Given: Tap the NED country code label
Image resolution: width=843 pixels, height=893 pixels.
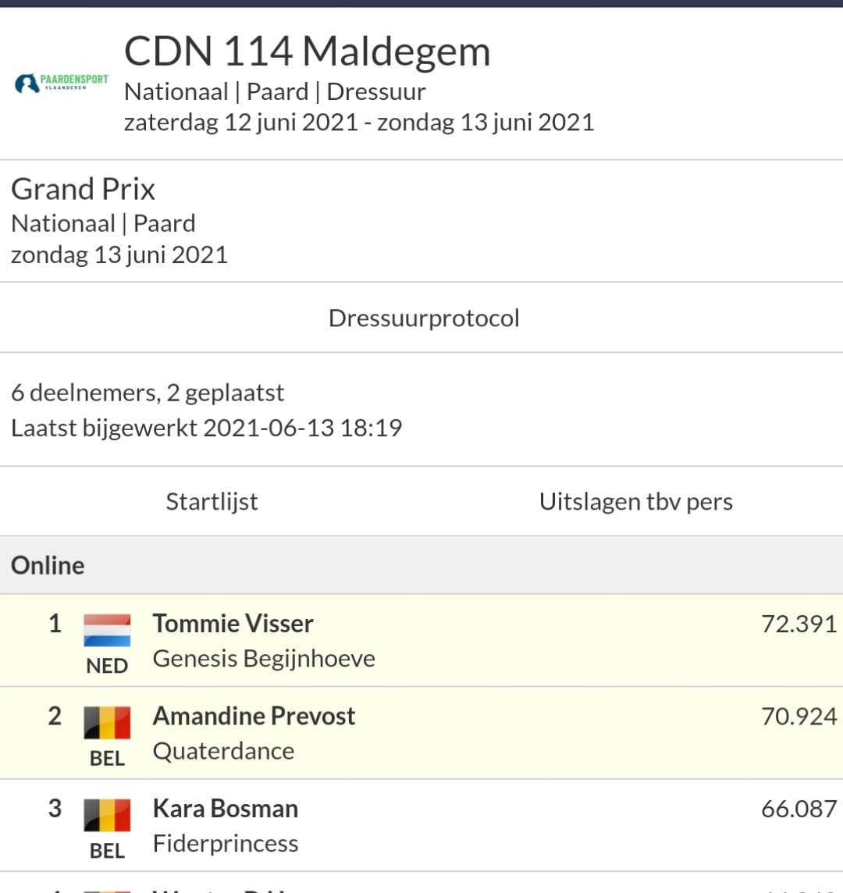Looking at the screenshot, I should (x=107, y=666).
